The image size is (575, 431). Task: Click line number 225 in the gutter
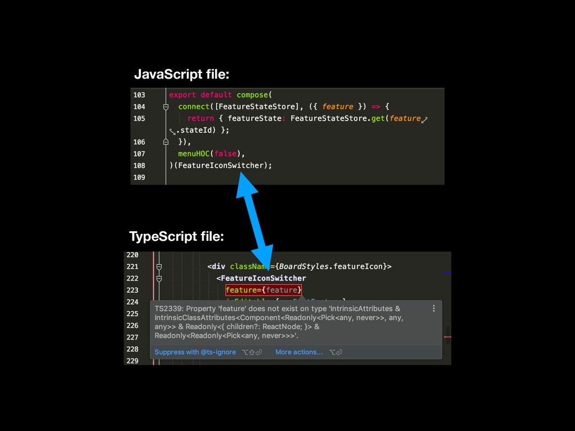(x=133, y=313)
